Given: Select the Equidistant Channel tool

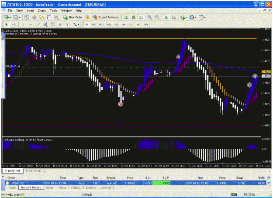Looking at the screenshot, I should (x=45, y=25).
